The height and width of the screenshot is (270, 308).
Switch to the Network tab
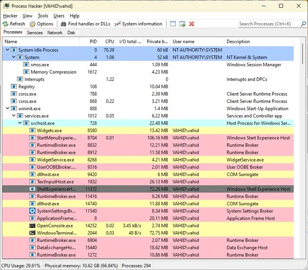coord(54,33)
